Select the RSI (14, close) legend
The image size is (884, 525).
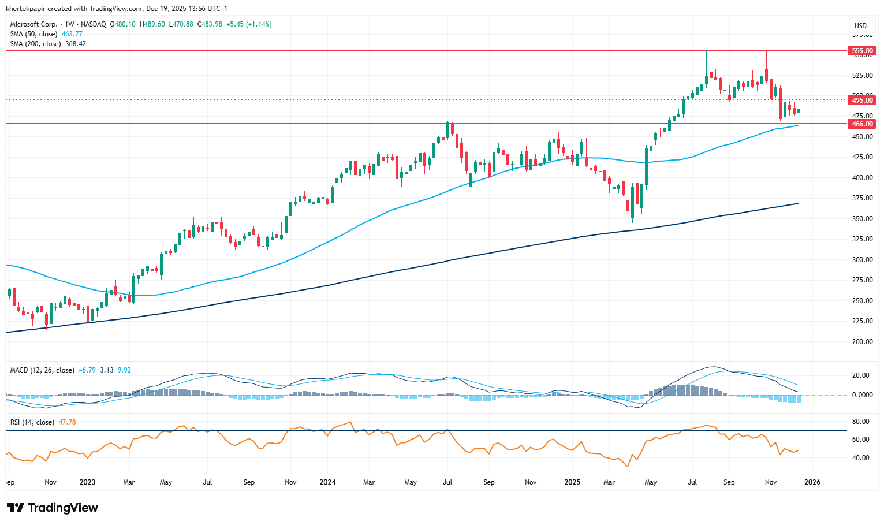point(31,422)
